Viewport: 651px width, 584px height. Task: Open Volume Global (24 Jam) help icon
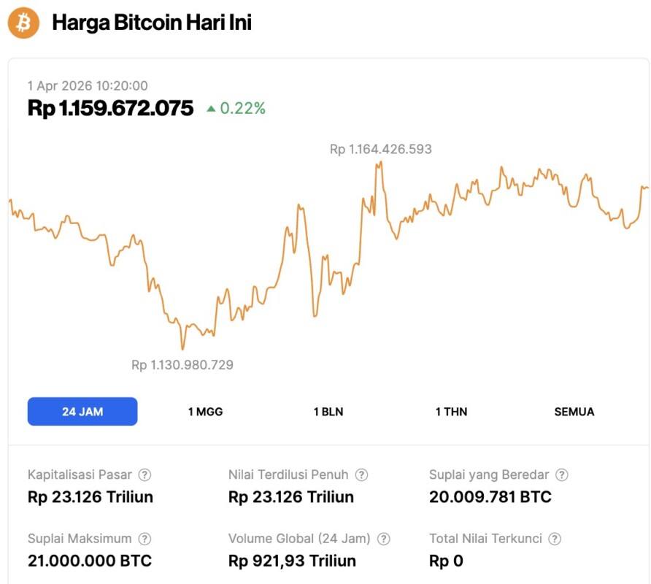pyautogui.click(x=383, y=539)
